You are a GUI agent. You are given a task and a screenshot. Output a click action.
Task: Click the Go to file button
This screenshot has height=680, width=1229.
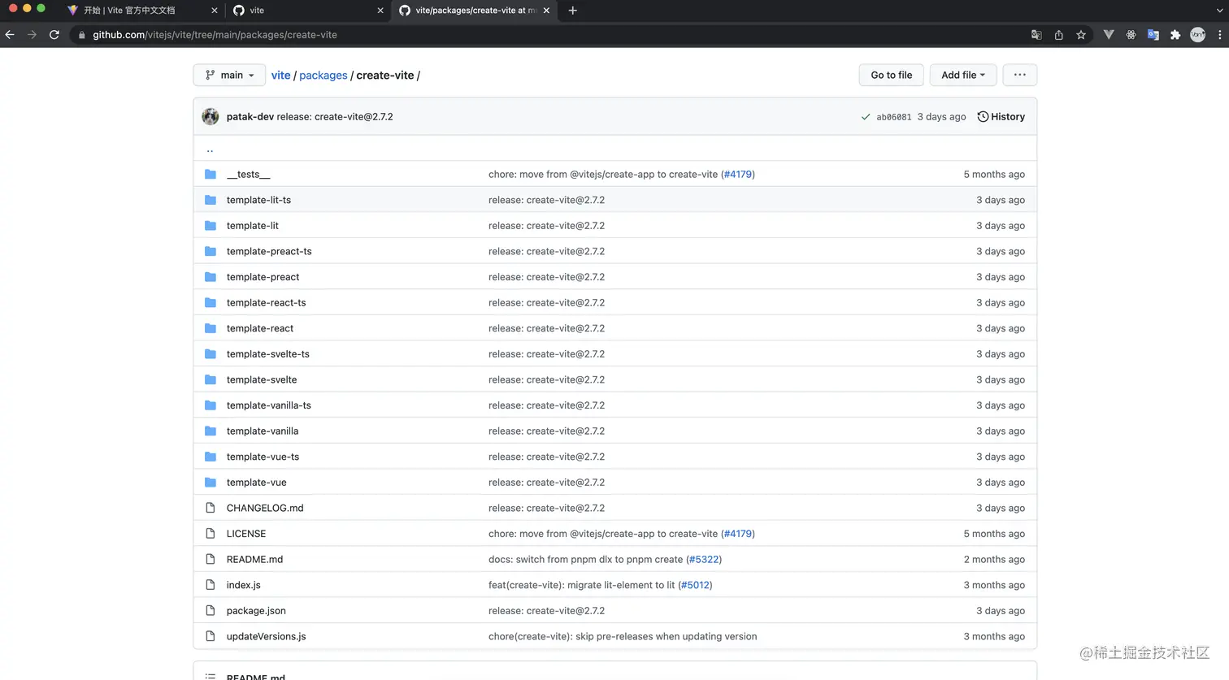(x=892, y=75)
